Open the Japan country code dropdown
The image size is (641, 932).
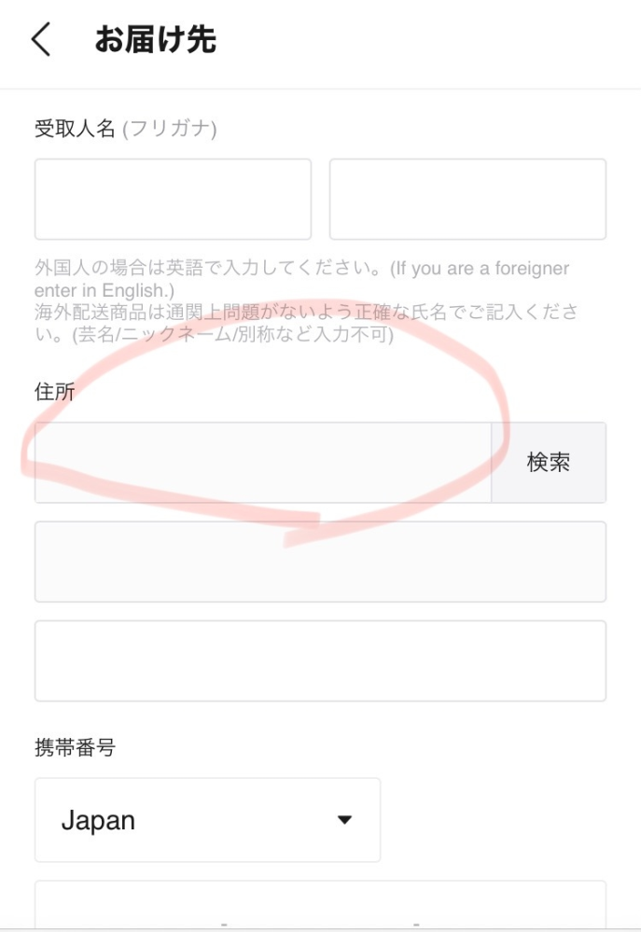pyautogui.click(x=207, y=820)
